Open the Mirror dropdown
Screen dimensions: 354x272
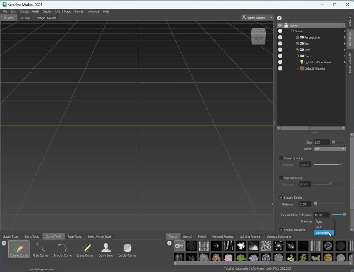(x=329, y=149)
